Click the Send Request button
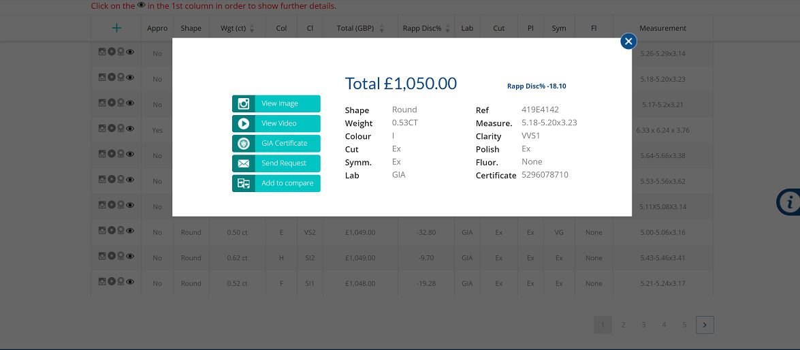This screenshot has height=350, width=800. (276, 163)
